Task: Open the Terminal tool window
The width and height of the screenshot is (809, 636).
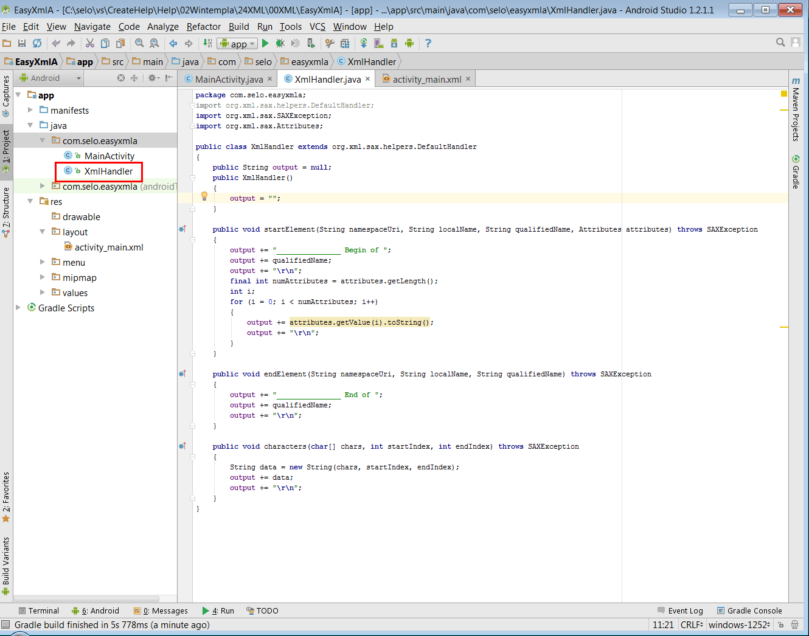Action: 38,611
